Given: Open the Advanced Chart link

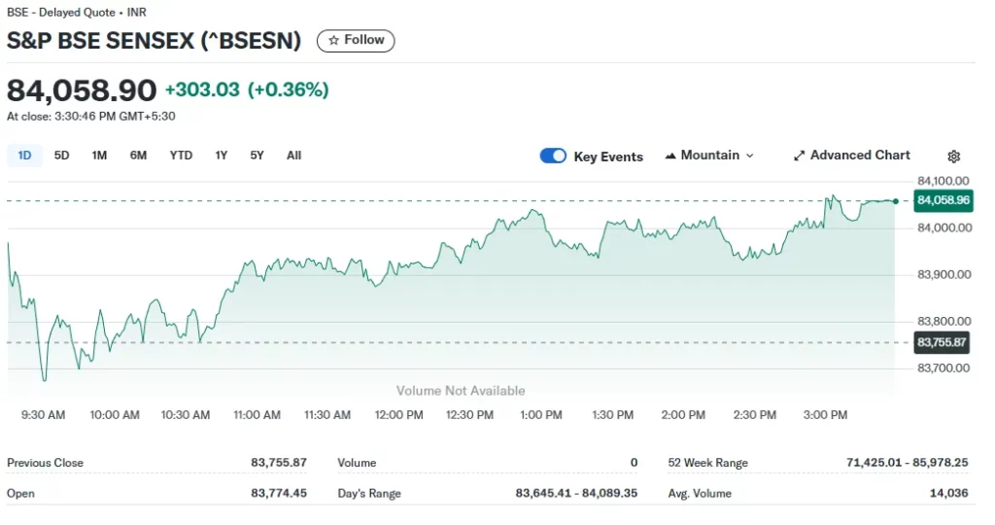Looking at the screenshot, I should click(852, 156).
